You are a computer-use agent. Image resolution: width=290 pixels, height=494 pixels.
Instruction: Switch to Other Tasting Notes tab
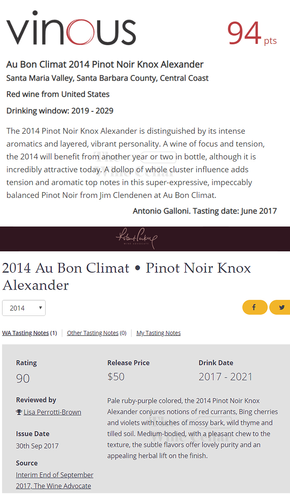coord(97,333)
